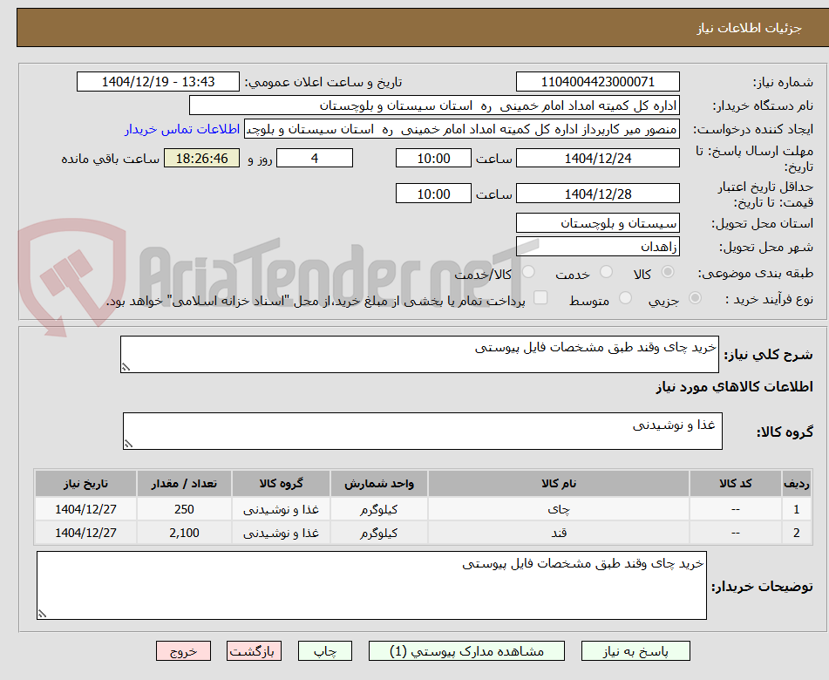This screenshot has width=829, height=680.
Task: Select the کالا/خدمت radio button
Action: click(528, 272)
